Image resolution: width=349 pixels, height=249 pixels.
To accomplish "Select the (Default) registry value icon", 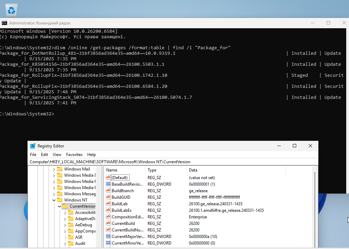I will (108, 178).
